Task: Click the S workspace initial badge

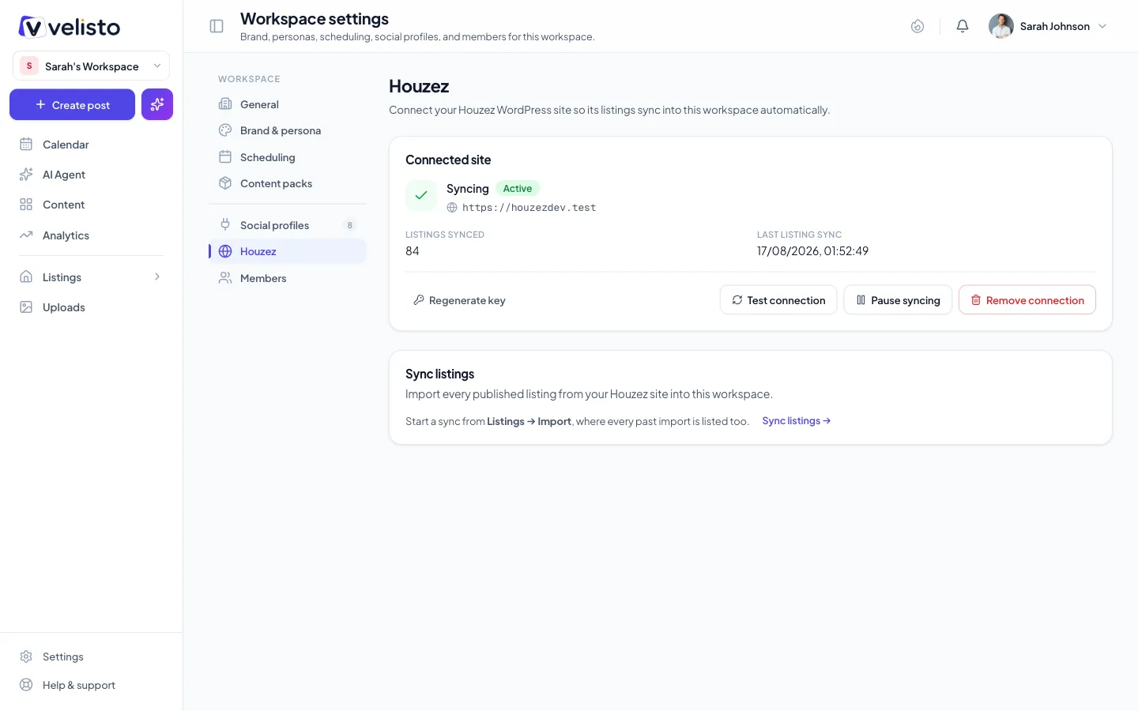Action: coord(29,66)
